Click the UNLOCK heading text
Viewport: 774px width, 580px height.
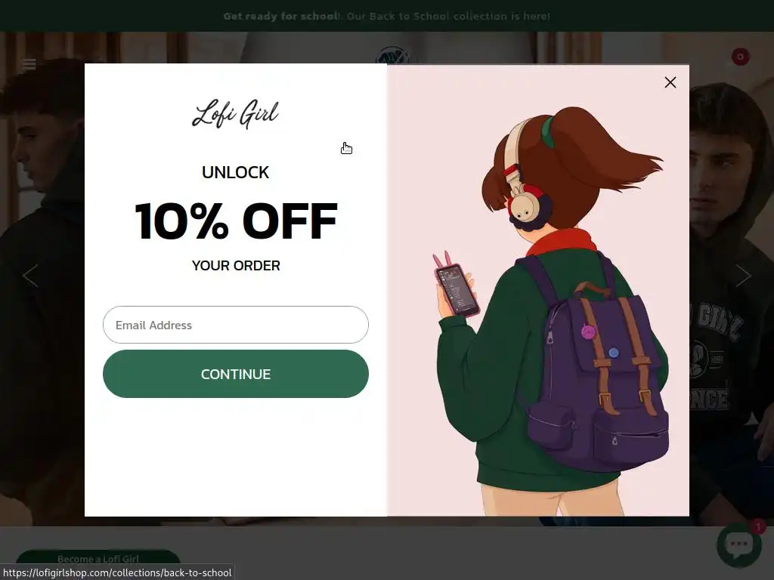pos(236,173)
